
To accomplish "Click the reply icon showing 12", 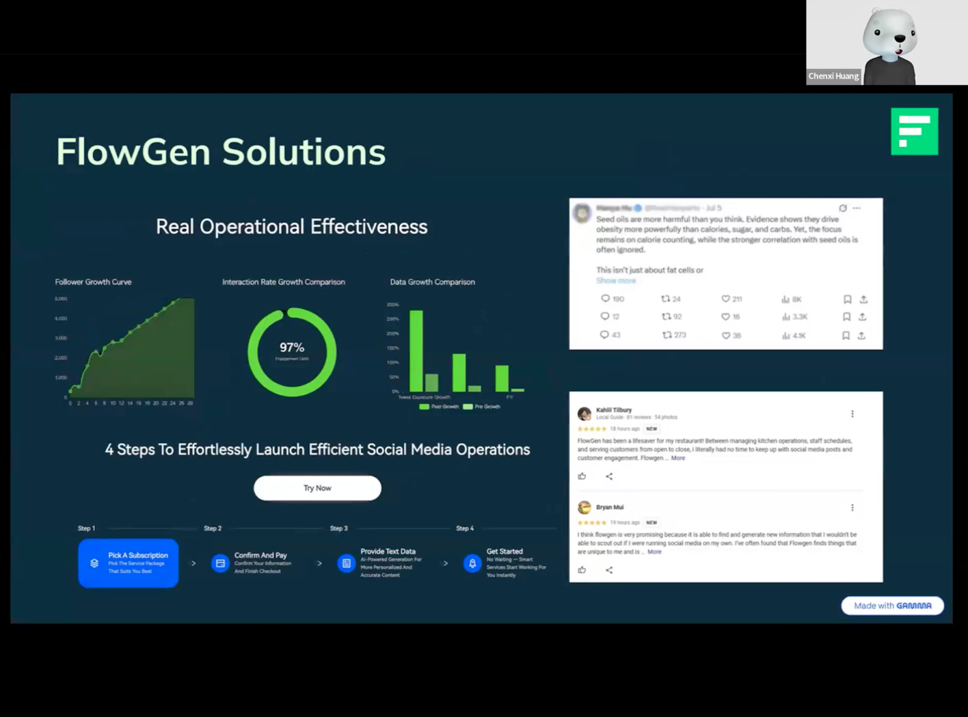I will tap(604, 316).
